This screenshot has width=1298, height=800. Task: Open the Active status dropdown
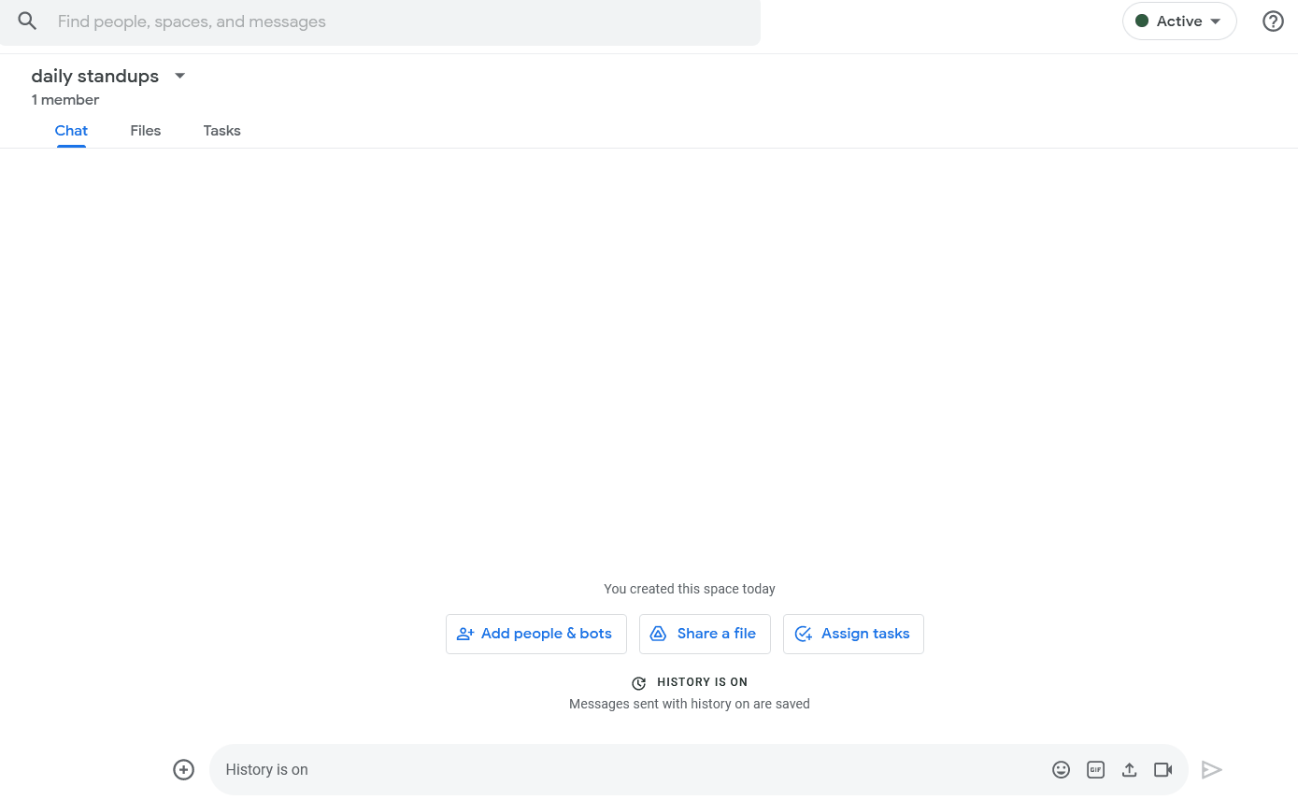(x=1178, y=21)
